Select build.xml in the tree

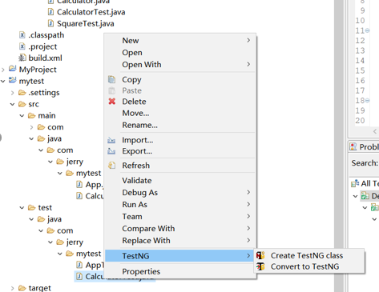tap(45, 58)
